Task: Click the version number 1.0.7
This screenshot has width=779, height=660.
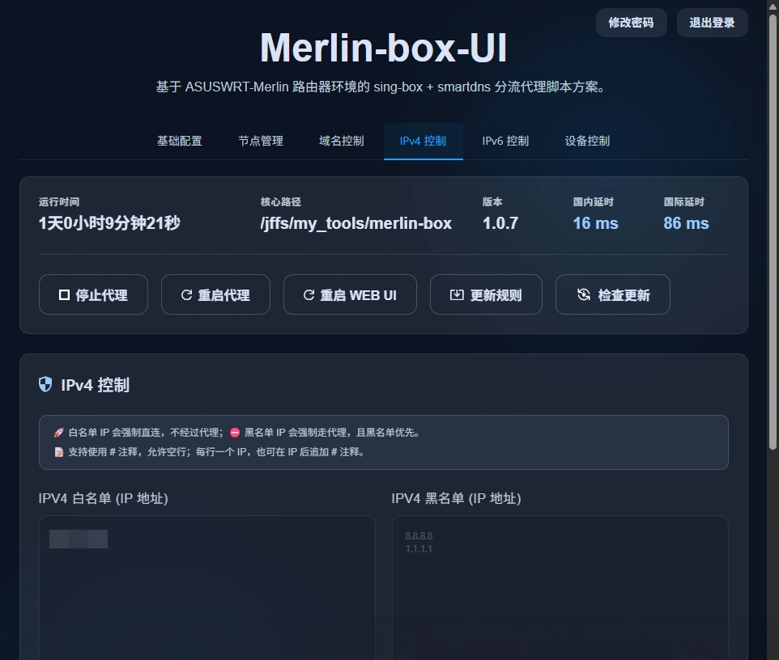Action: tap(500, 223)
